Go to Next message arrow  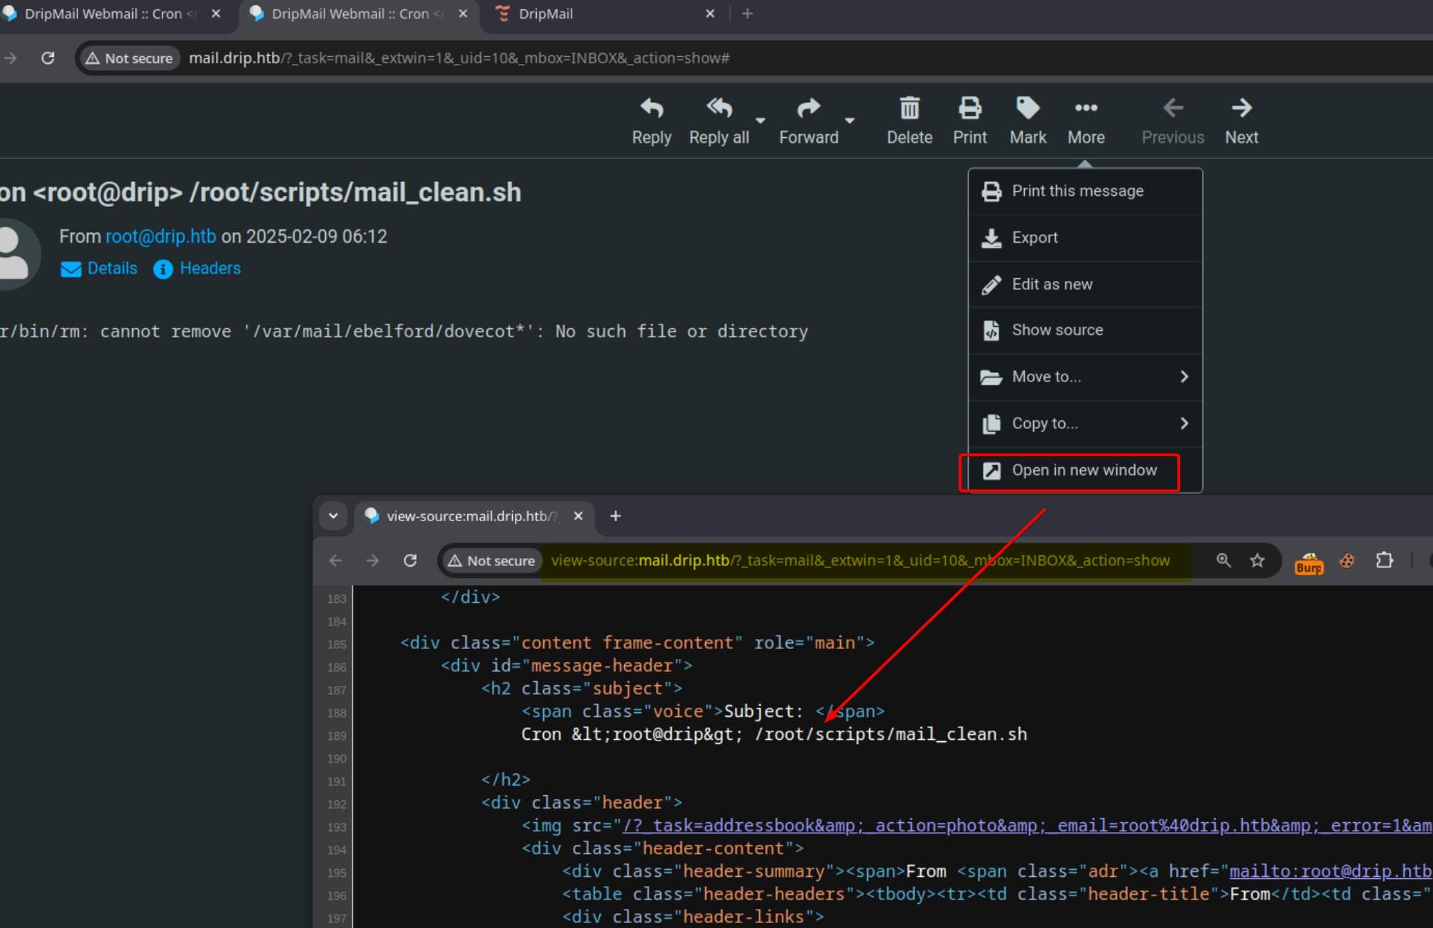tap(1241, 109)
